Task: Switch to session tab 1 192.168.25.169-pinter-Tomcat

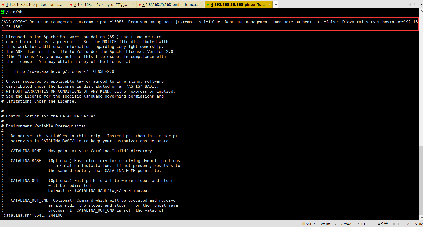Action: 34,4
